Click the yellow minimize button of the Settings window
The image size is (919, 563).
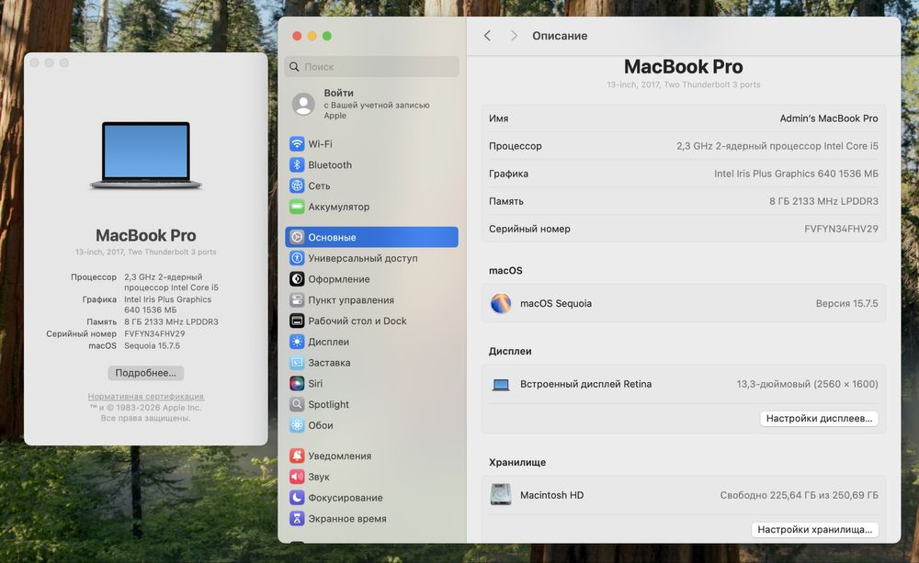[312, 36]
